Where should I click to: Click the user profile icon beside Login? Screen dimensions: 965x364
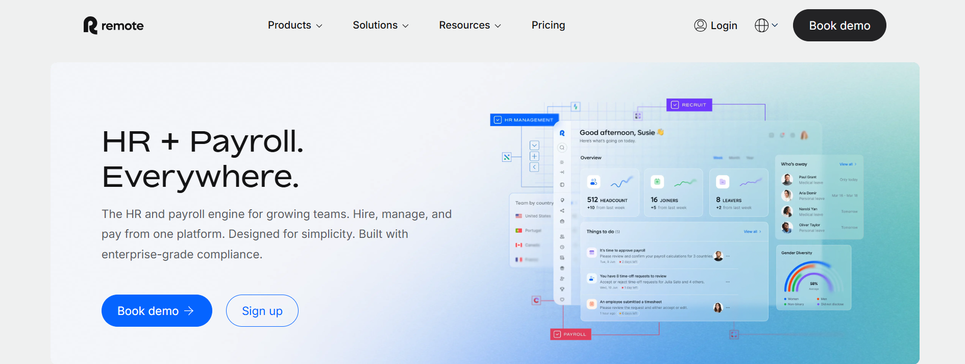pos(700,26)
